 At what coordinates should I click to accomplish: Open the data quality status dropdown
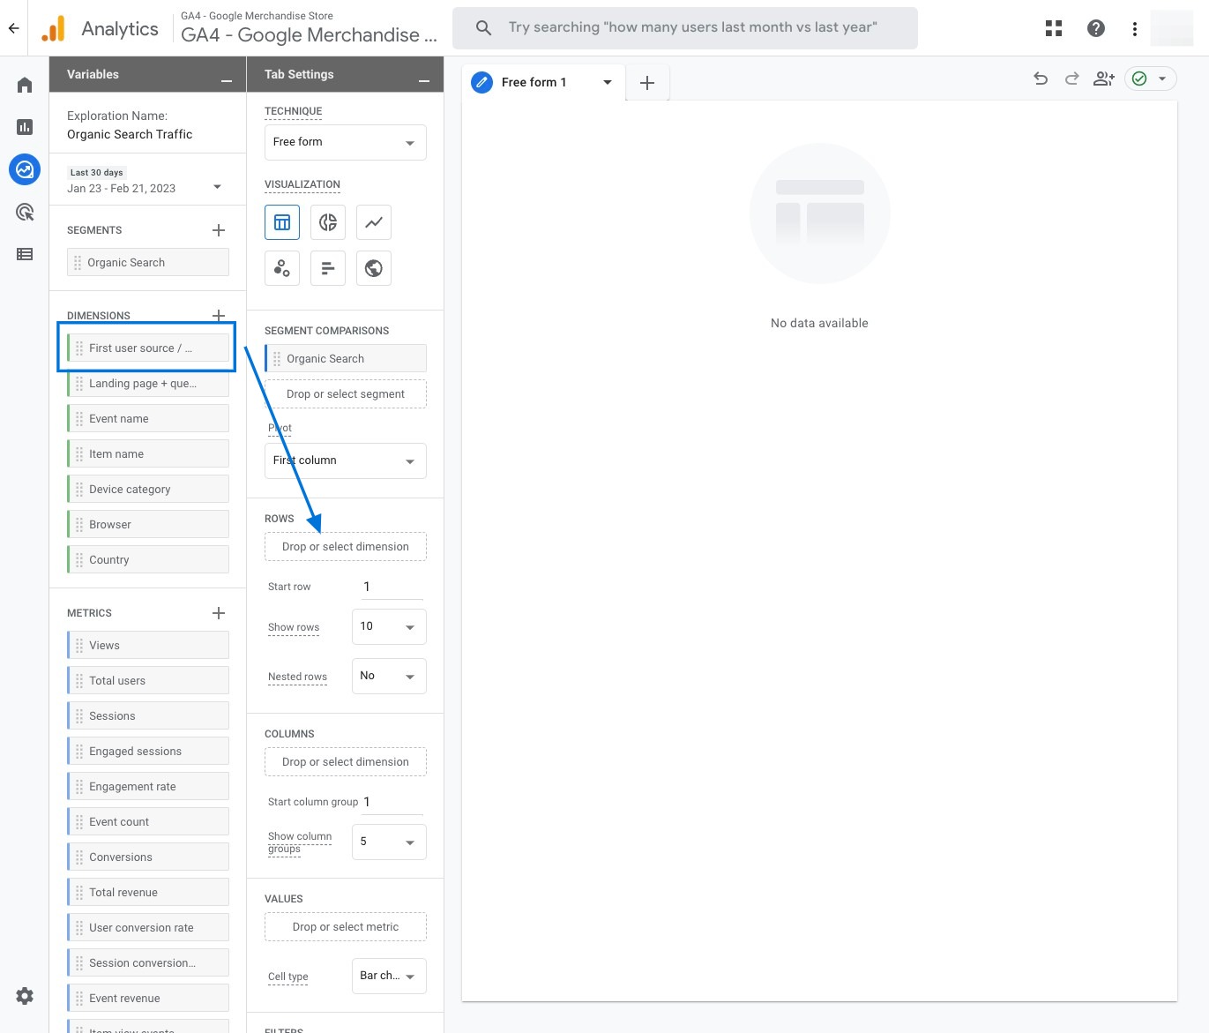tap(1151, 79)
